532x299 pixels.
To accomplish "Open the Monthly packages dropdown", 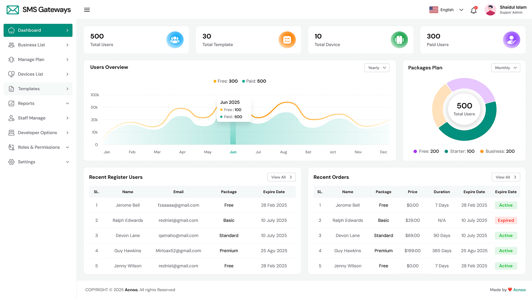I will [506, 68].
